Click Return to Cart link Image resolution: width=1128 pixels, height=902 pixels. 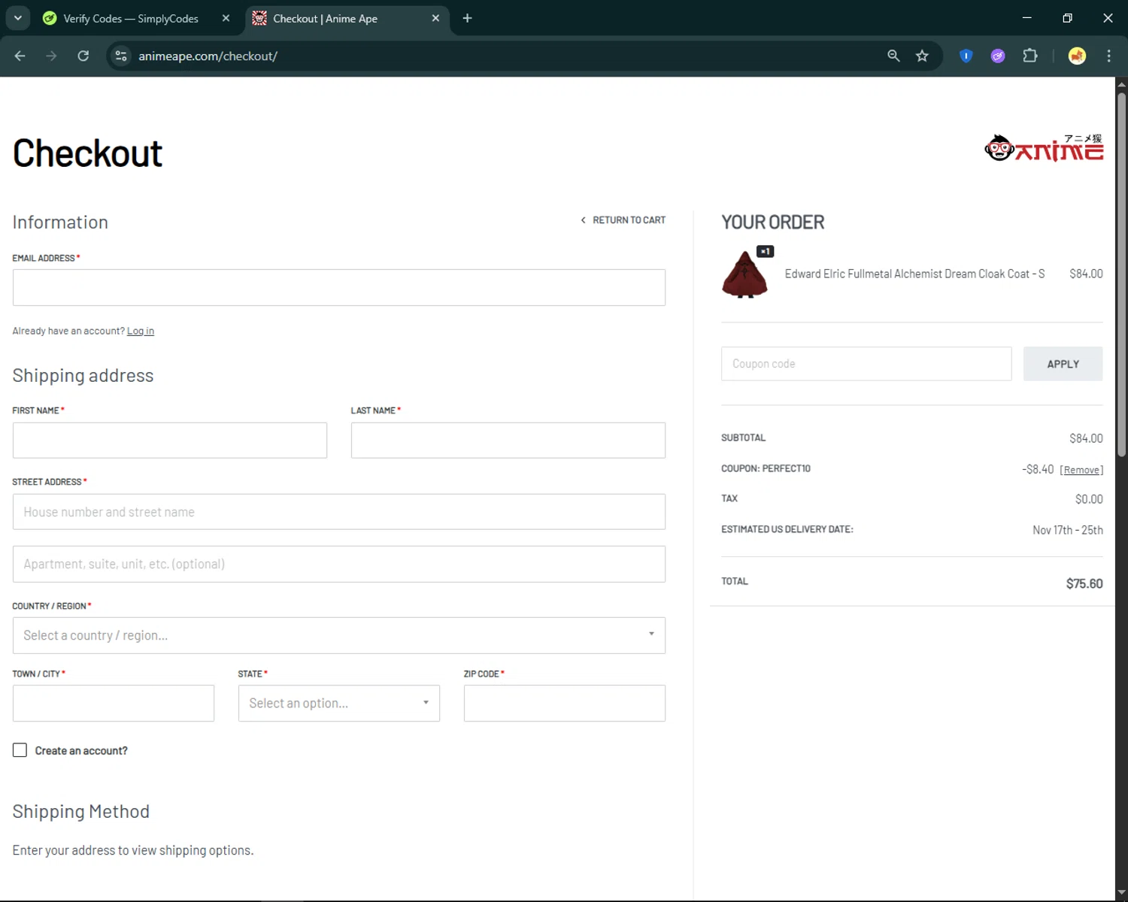[x=623, y=220]
